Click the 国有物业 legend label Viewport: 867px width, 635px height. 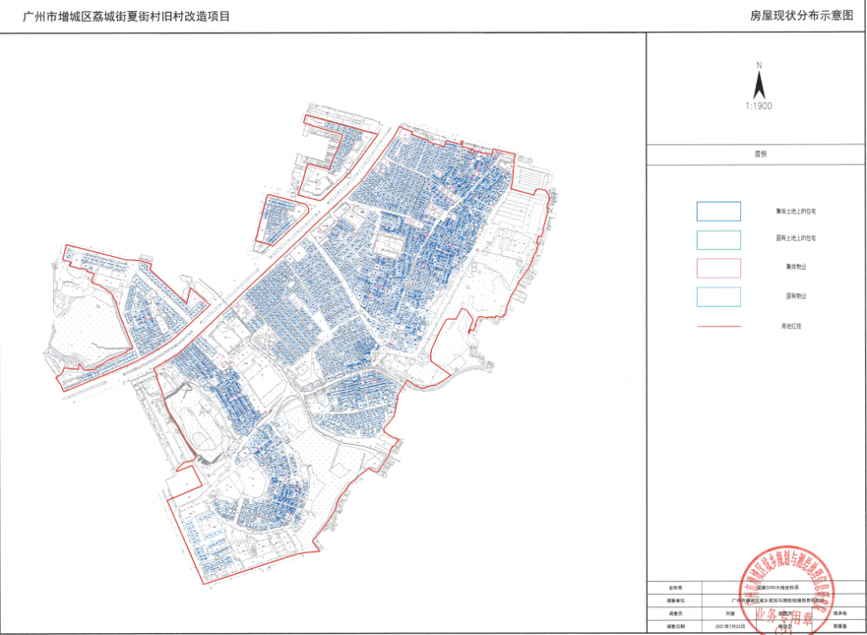[x=796, y=296]
